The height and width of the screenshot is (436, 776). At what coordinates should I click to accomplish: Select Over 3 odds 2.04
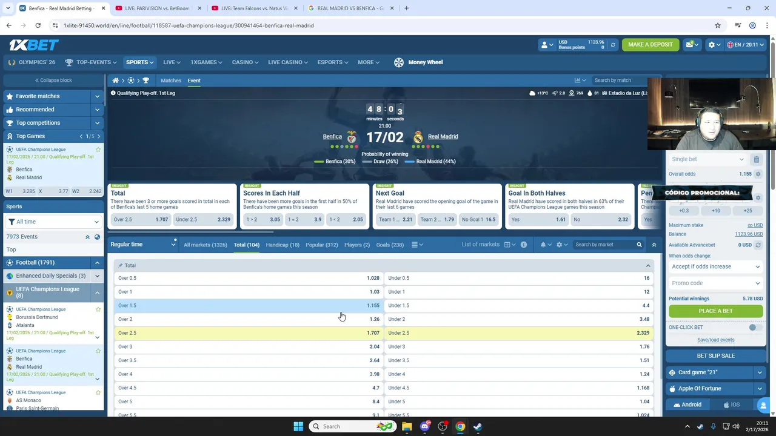(249, 346)
